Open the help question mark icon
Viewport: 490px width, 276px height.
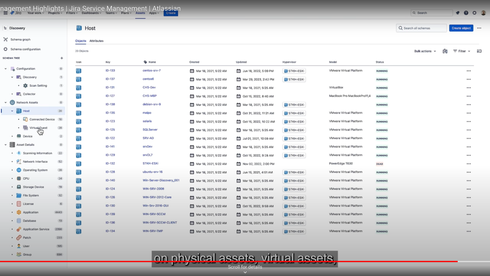pos(466,13)
